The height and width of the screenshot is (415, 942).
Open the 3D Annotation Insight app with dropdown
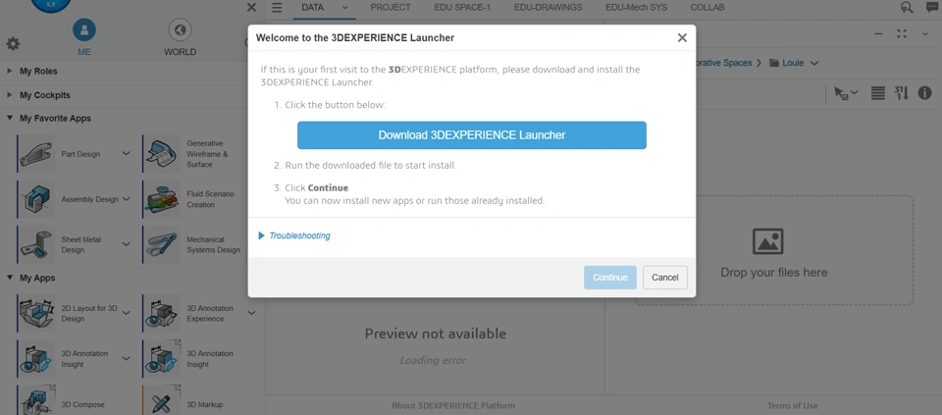pos(36,358)
